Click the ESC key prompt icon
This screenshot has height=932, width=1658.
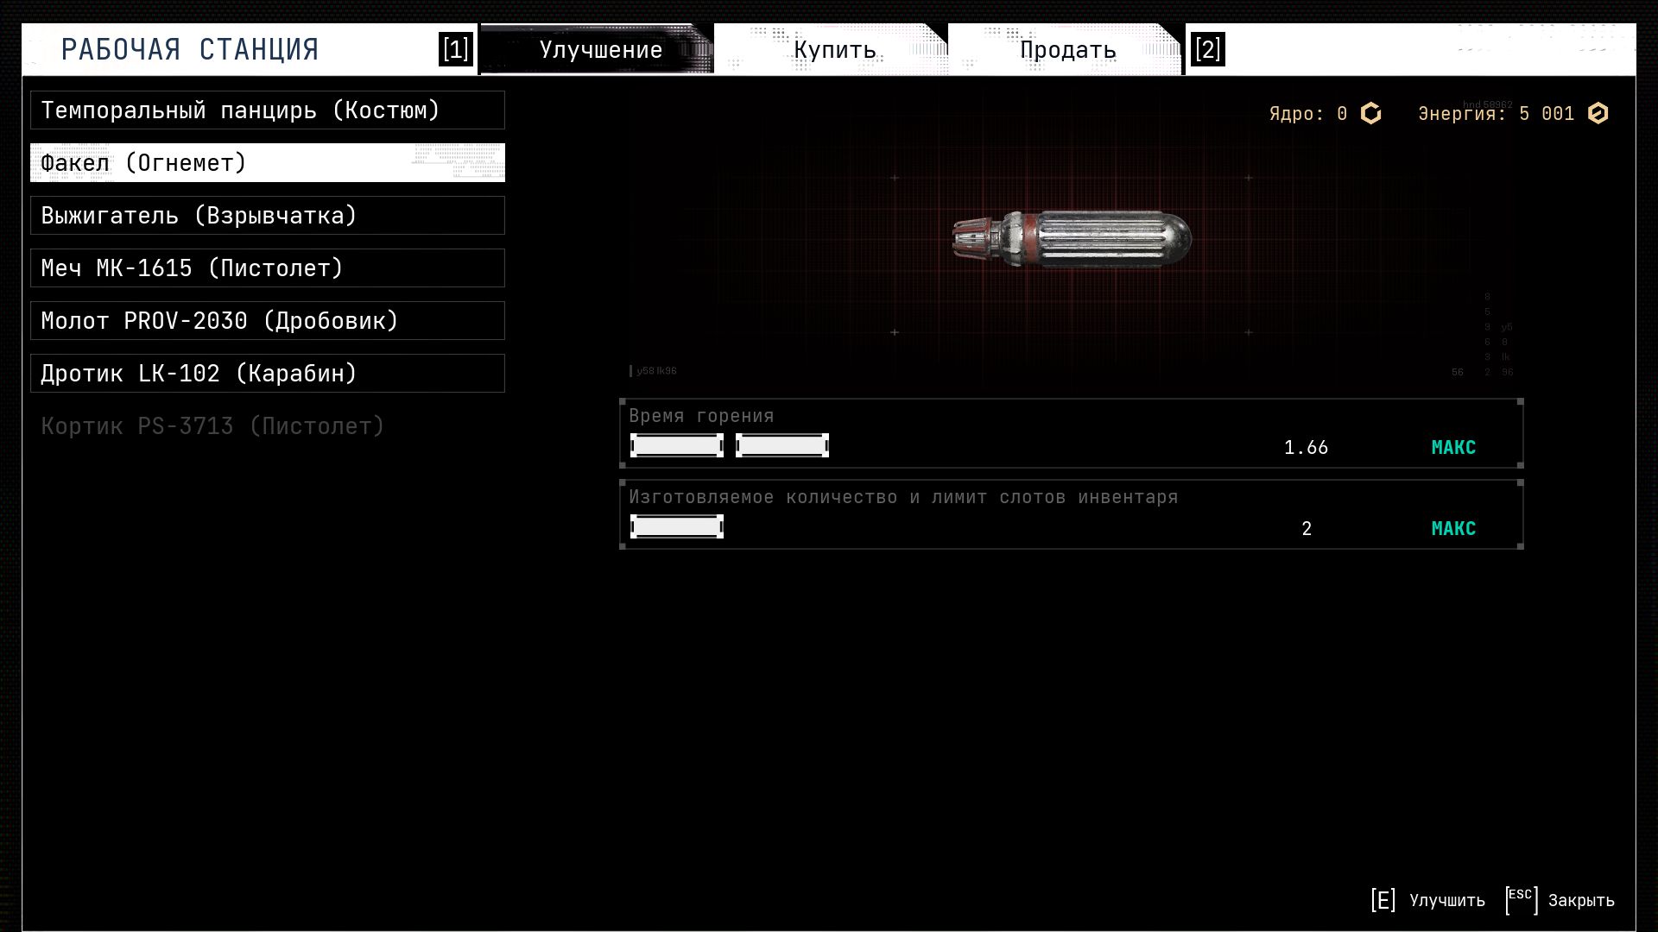[x=1521, y=899]
